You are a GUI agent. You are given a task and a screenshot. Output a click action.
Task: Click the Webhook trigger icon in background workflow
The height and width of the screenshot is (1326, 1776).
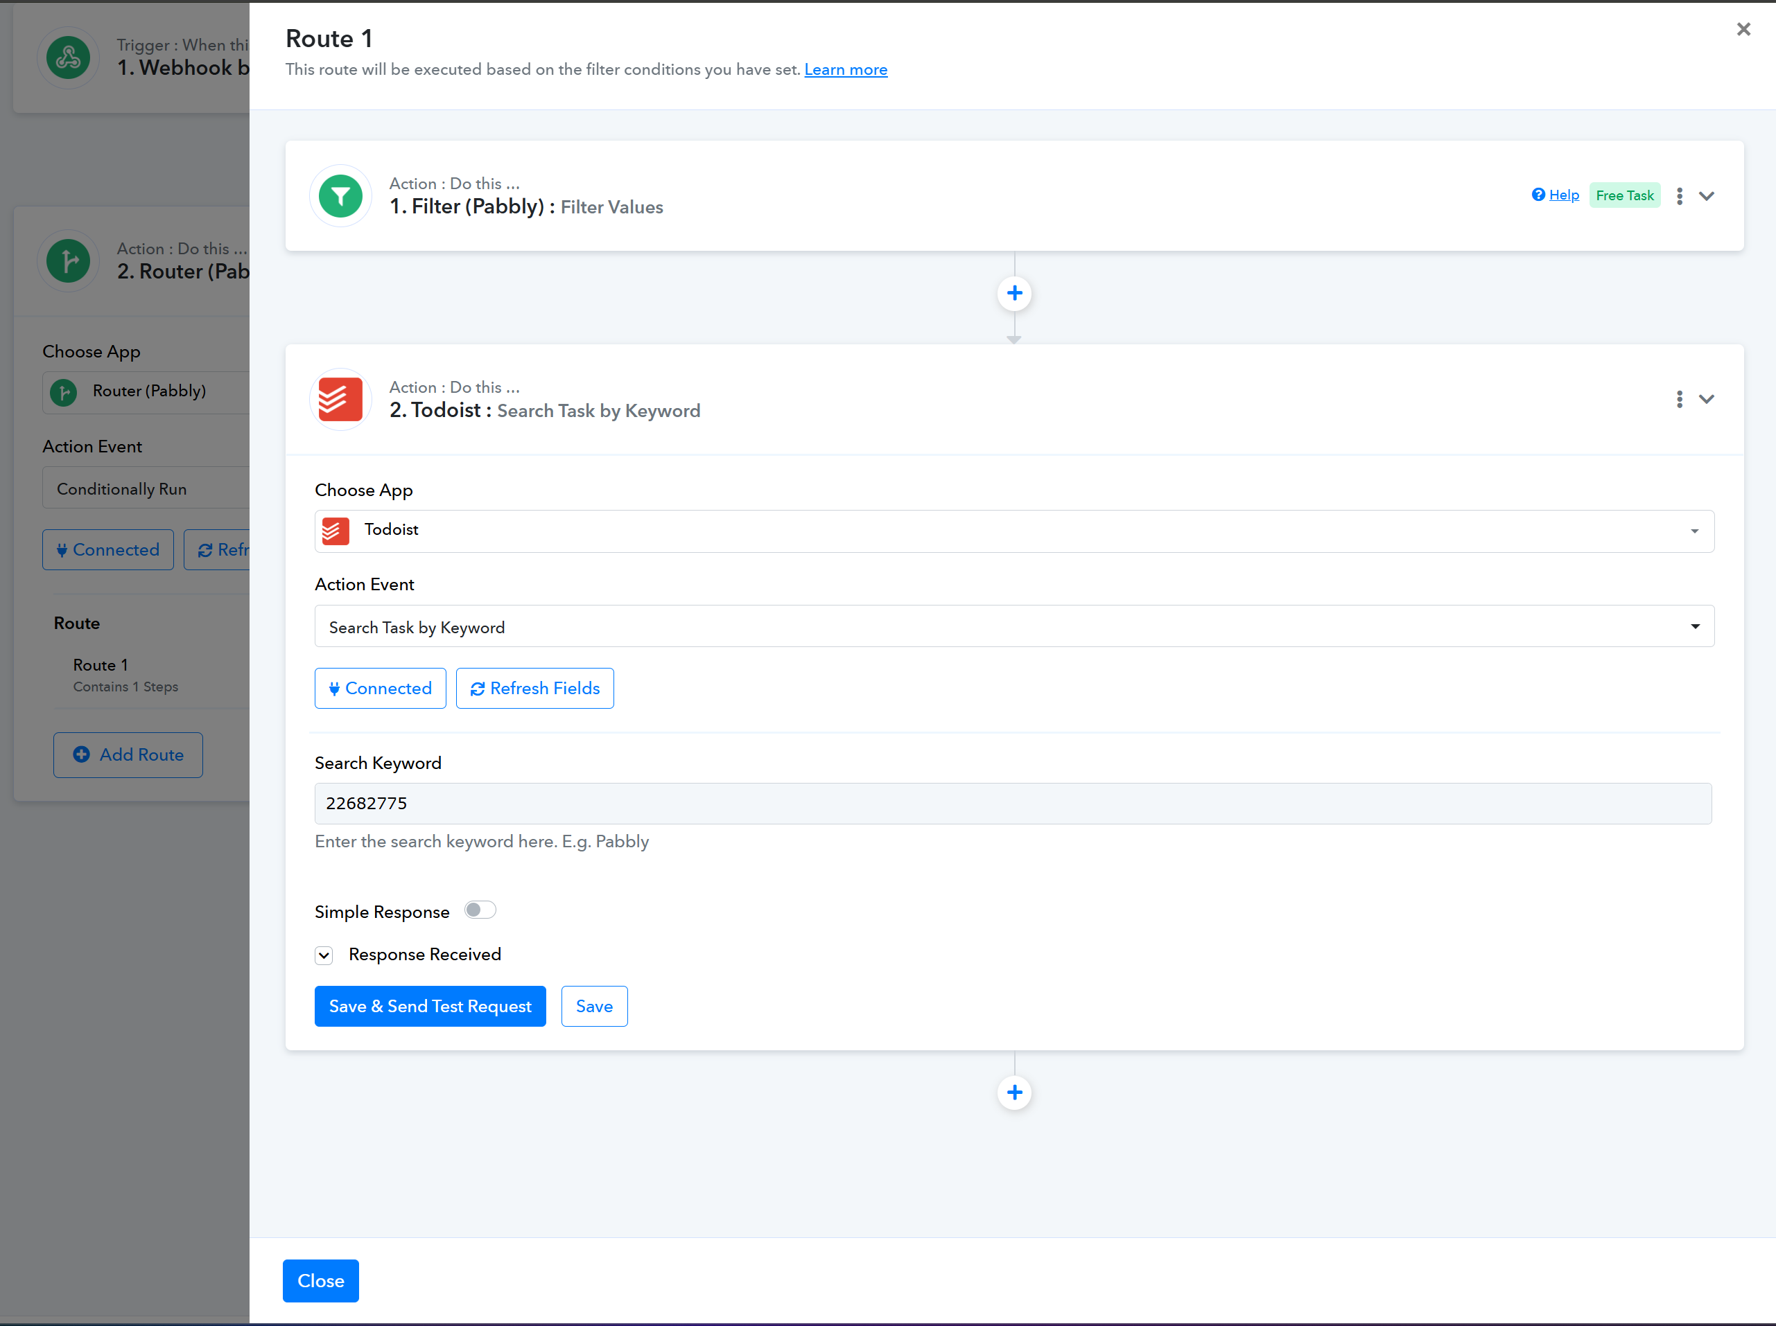click(x=68, y=58)
